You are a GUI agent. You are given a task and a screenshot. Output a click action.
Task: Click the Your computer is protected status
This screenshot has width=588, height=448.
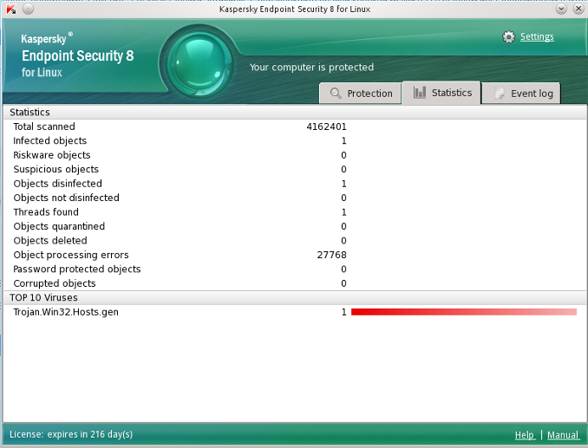click(x=311, y=68)
